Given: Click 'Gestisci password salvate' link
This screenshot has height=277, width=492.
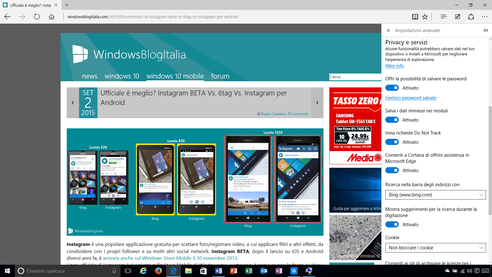Looking at the screenshot, I should point(411,98).
